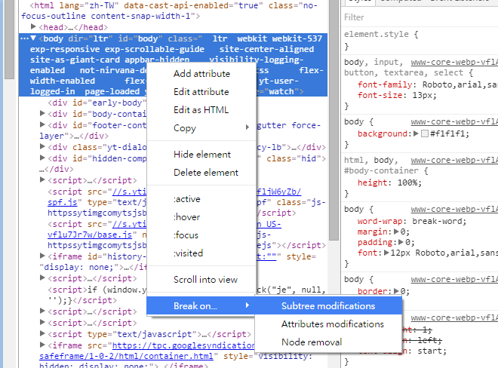Viewport: 498px width, 368px height.
Task: Expand the yt-dialog div node
Action: 42,147
